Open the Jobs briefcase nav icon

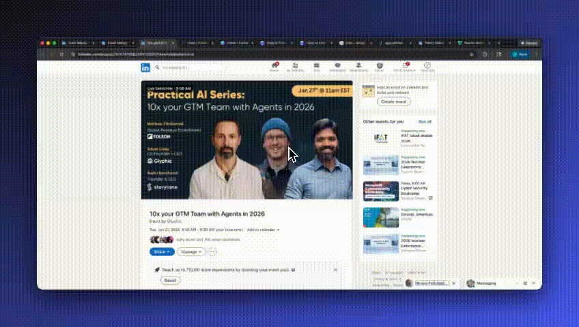(x=316, y=67)
